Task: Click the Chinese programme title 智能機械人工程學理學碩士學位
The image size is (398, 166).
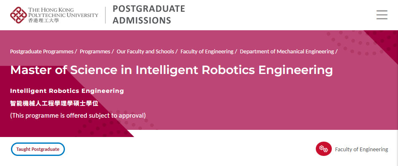Action: click(x=54, y=103)
